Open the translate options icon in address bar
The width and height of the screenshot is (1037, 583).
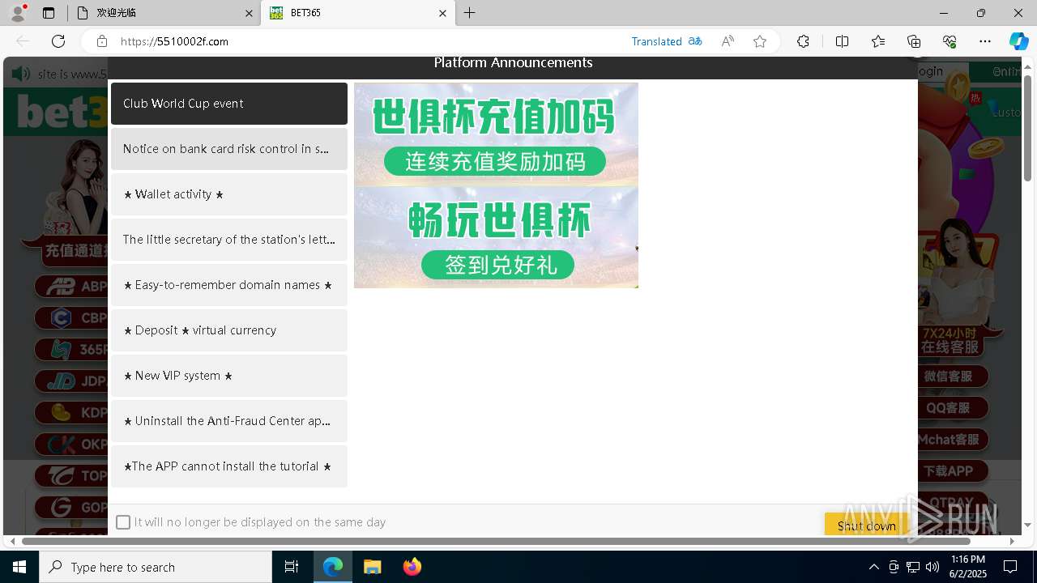pyautogui.click(x=695, y=41)
